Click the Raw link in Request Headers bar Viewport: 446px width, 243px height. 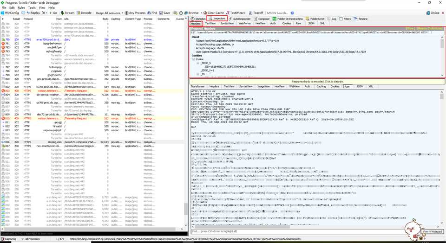pos(411,29)
